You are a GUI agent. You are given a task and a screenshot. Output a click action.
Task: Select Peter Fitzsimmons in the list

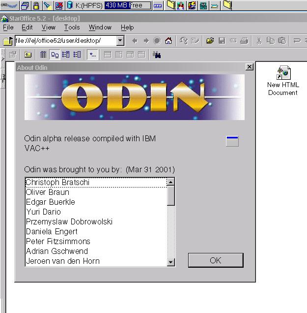point(96,241)
